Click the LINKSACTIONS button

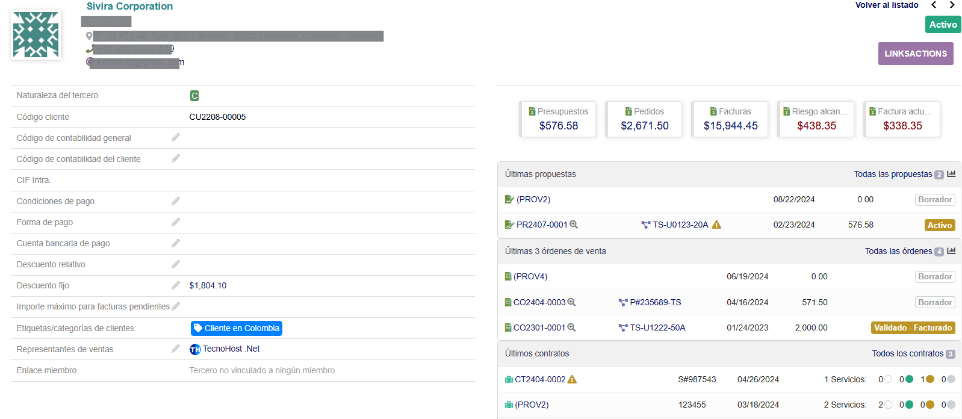915,54
